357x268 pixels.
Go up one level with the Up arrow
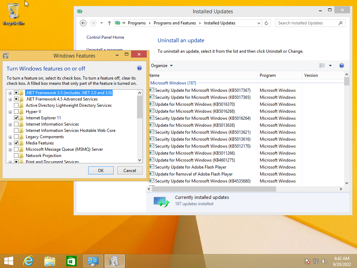(x=109, y=23)
